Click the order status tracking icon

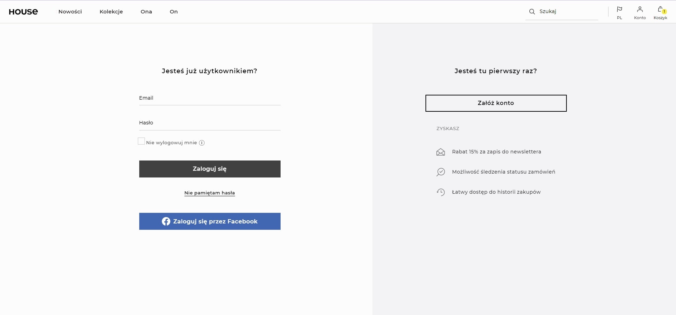(x=441, y=172)
